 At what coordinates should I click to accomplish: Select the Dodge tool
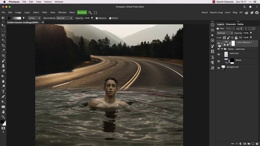pyautogui.click(x=3, y=86)
